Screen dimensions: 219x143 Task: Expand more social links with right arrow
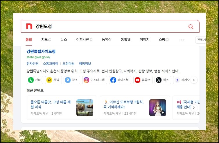[x=194, y=80]
